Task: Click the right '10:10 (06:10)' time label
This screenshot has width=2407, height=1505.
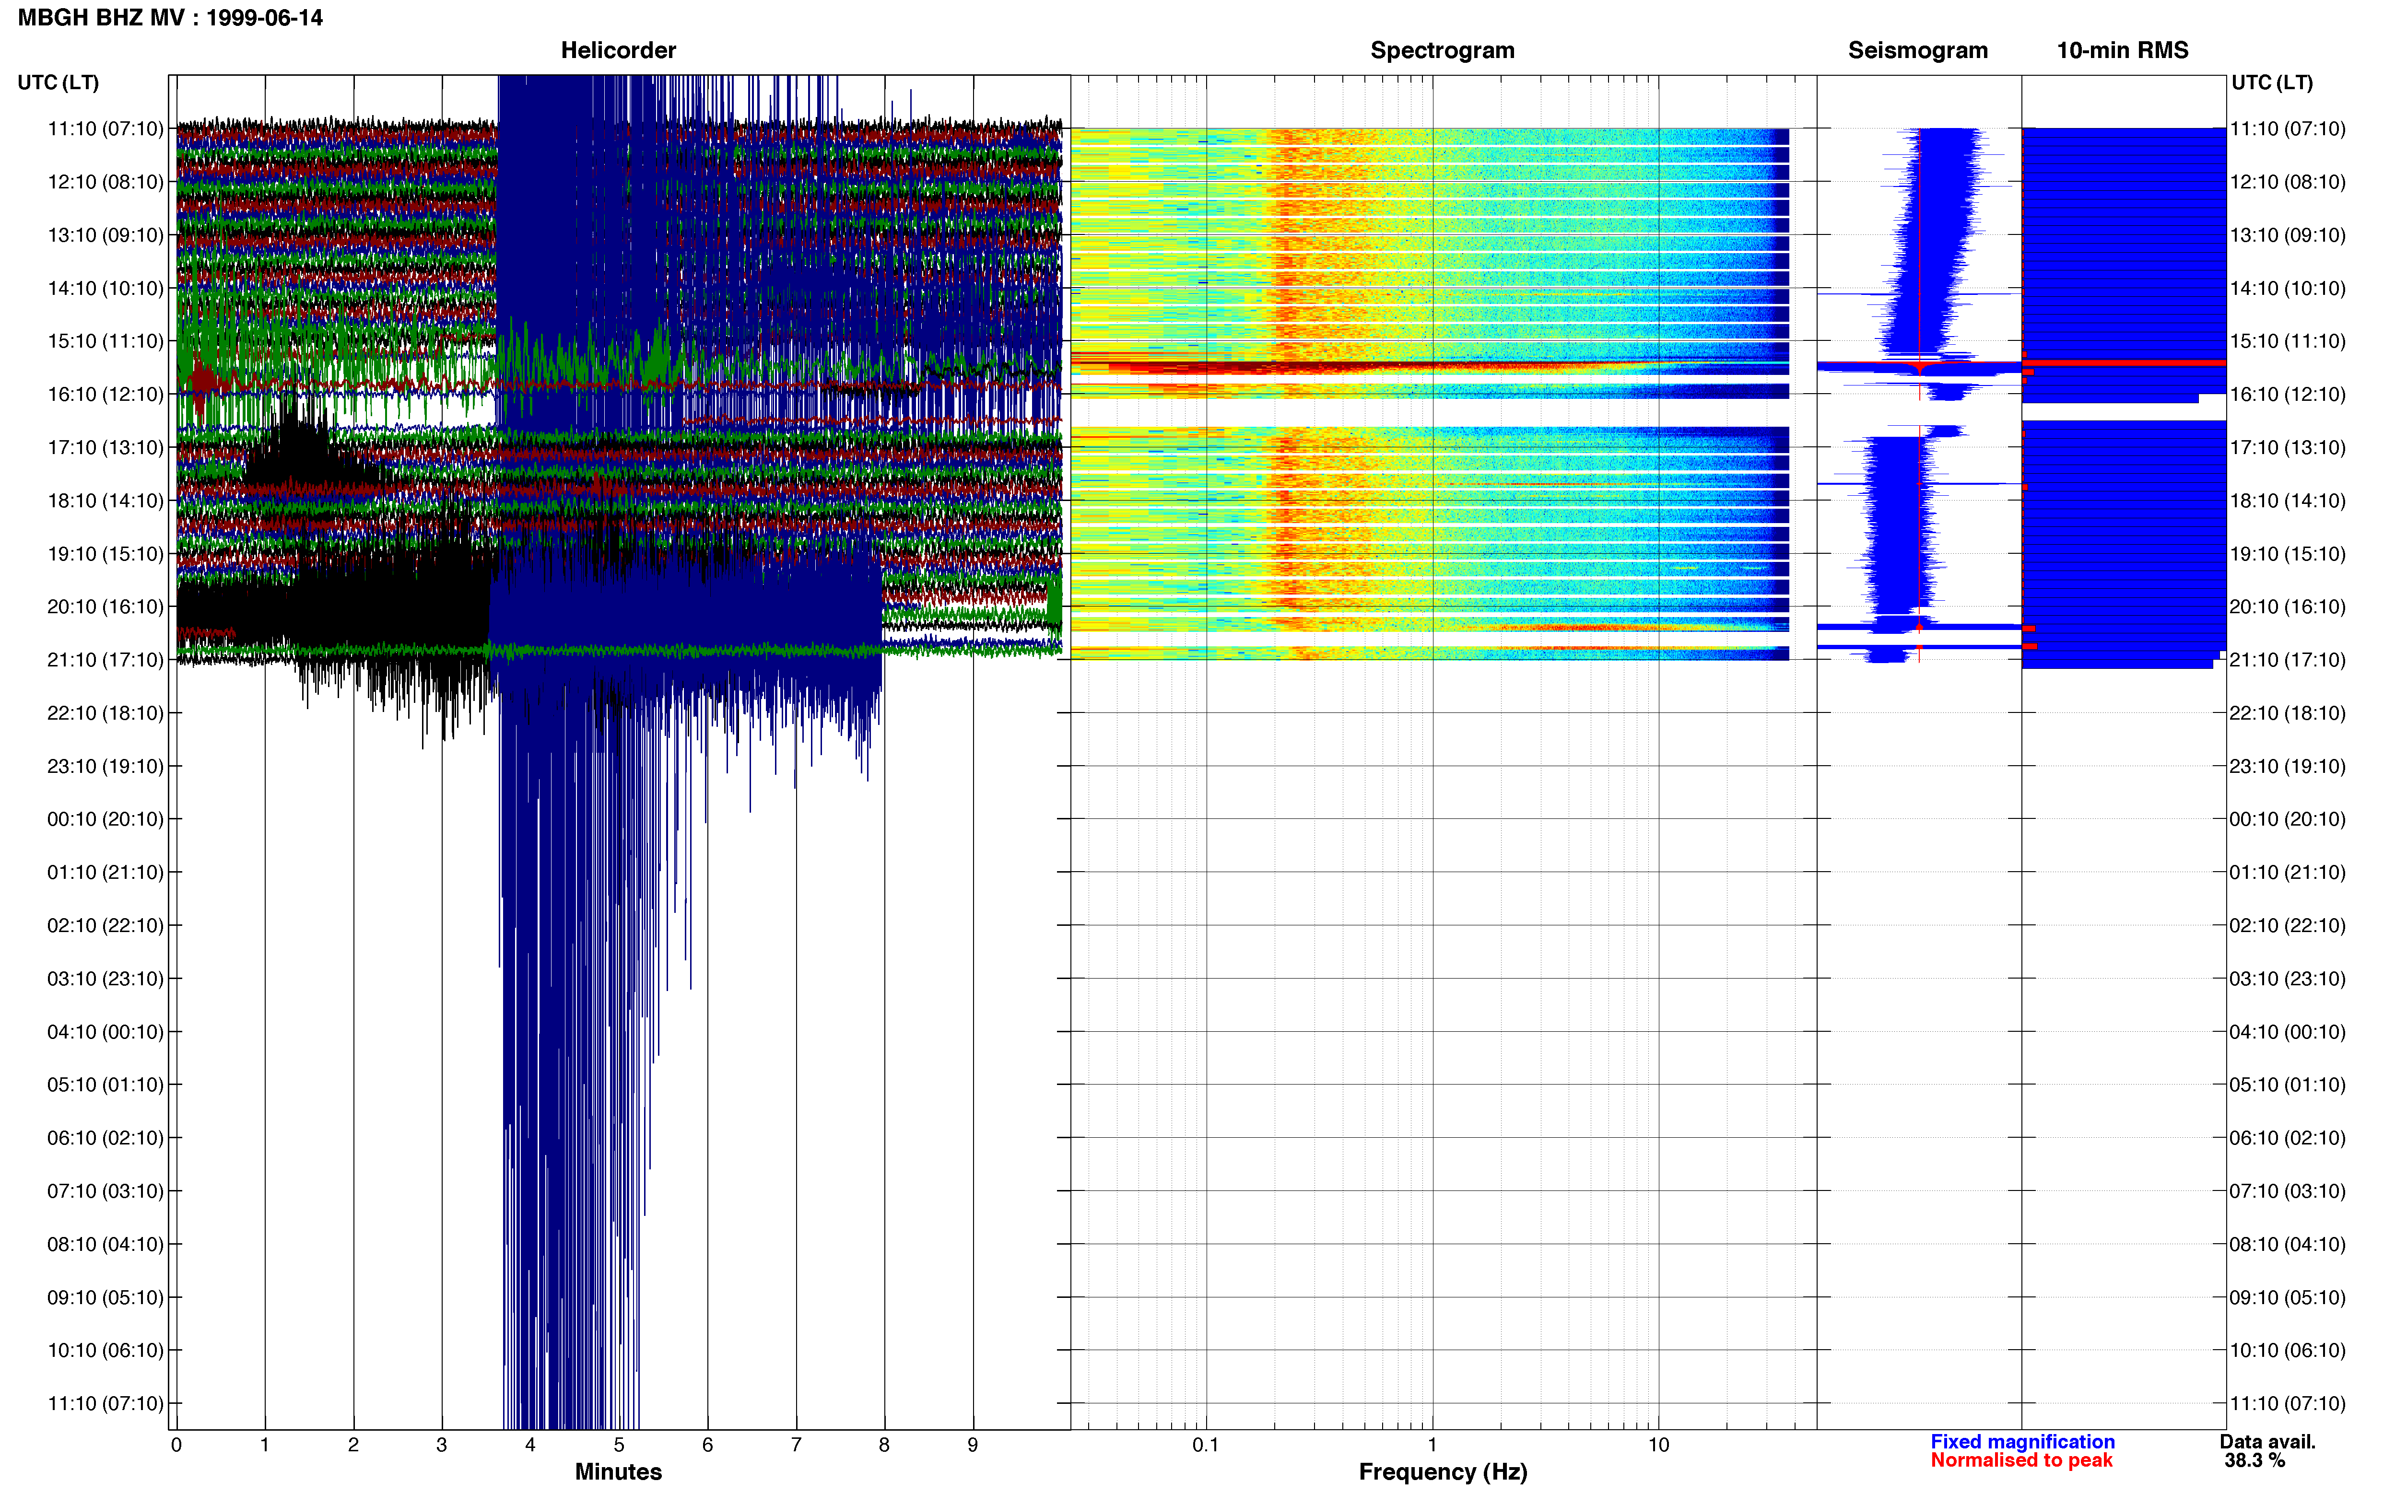Action: coord(2288,1351)
